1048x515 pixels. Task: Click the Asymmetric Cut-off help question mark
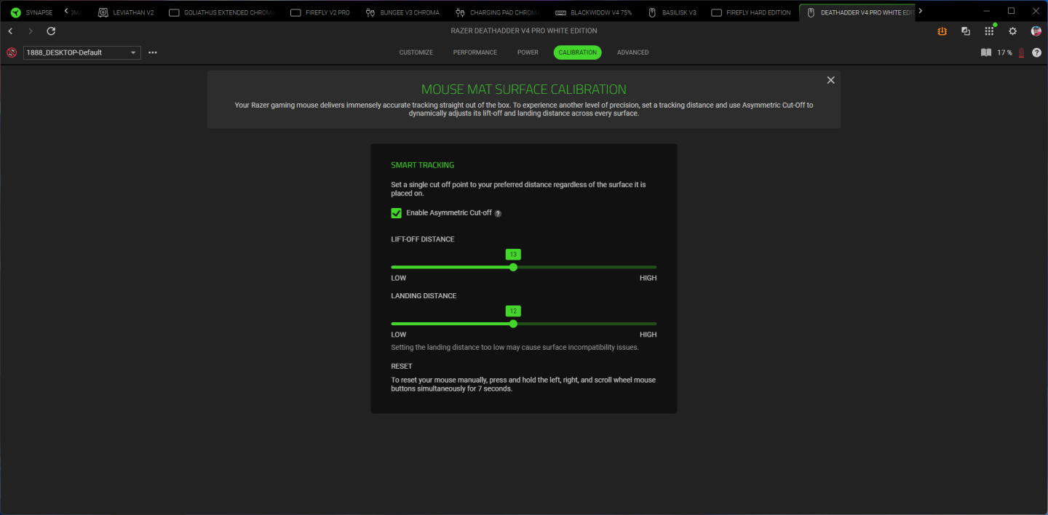click(498, 213)
